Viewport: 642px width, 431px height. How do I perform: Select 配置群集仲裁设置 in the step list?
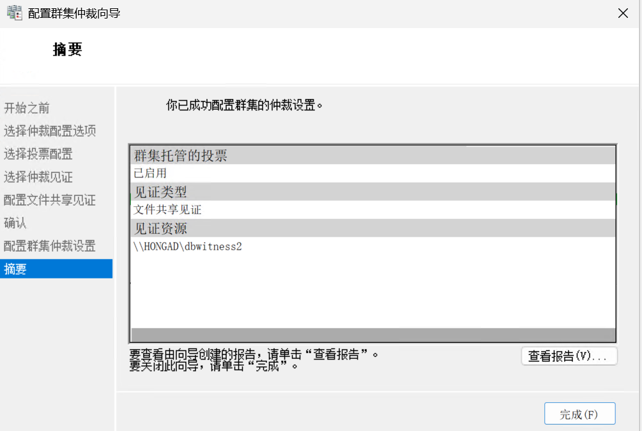click(x=50, y=246)
